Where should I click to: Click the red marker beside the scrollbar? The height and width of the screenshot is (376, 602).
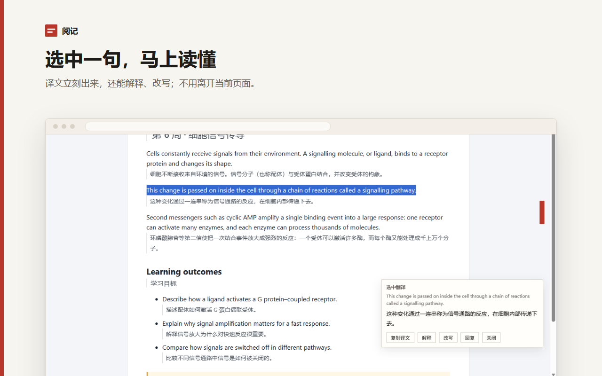click(x=542, y=212)
